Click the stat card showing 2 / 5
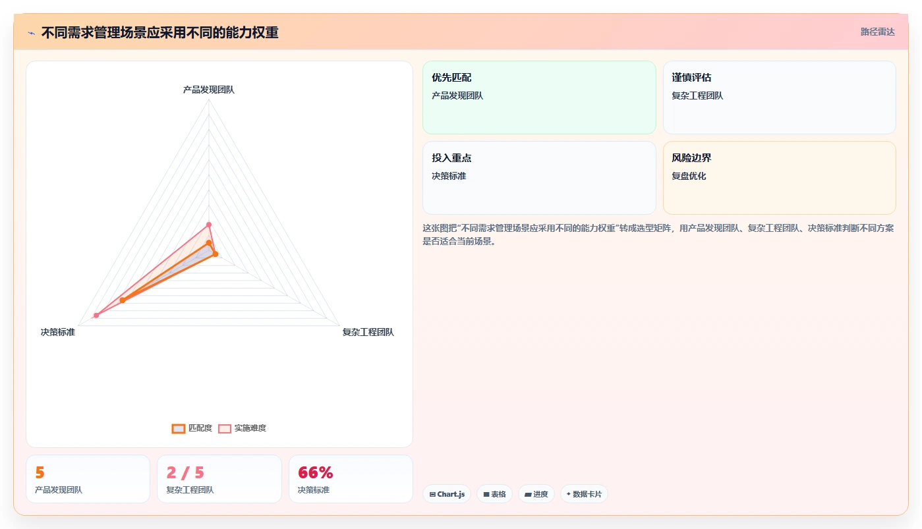This screenshot has width=922, height=529. 219,479
